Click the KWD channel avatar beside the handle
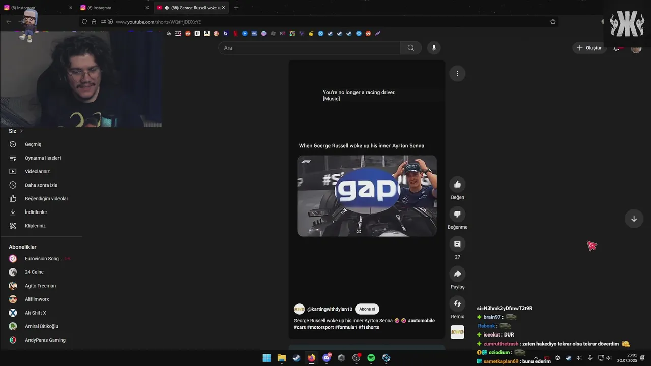This screenshot has height=366, width=651. (299, 309)
